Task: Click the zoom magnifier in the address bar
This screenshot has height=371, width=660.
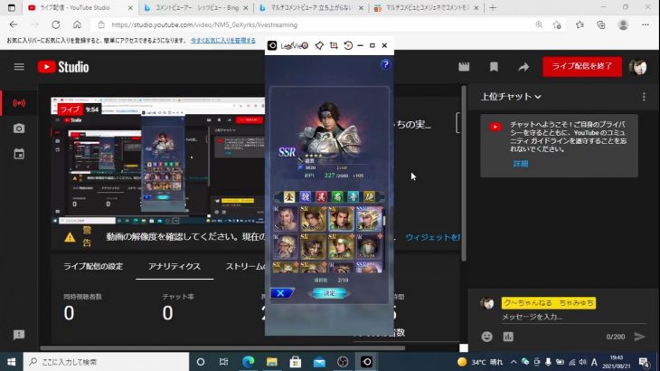Action: 539,24
